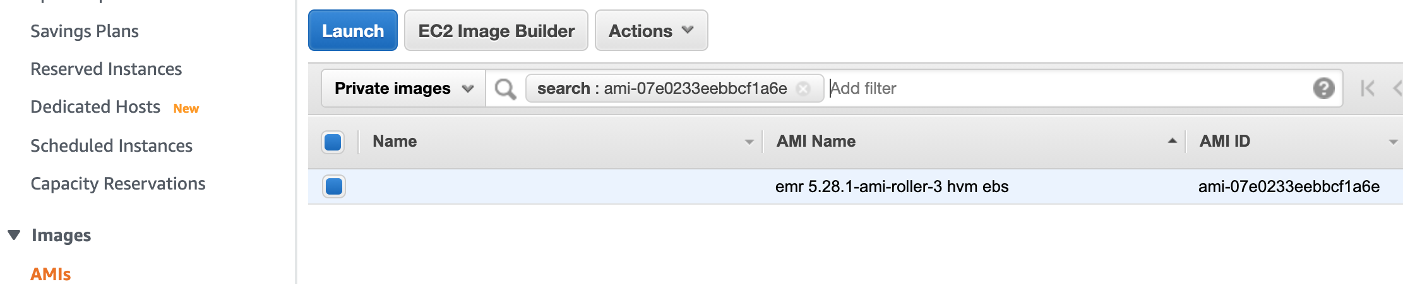1403x284 pixels.
Task: Open AMI ID column dropdown arrow
Action: [x=1393, y=142]
